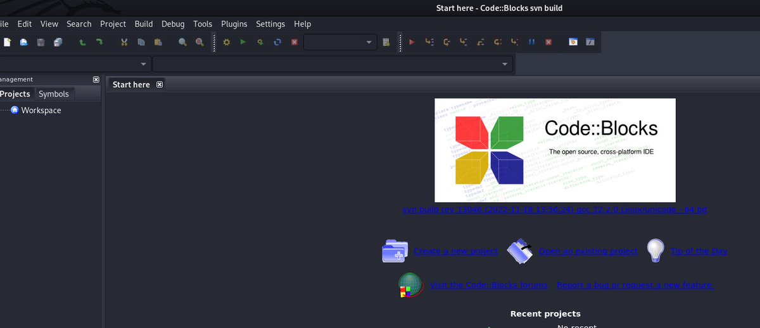Click the Redo arrow icon
Viewport: 760px width, 328px height.
[99, 42]
